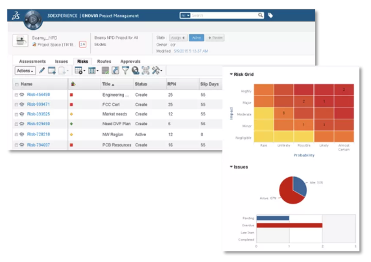Viewport: 371px width, 262px height.
Task: Open the tag icon in header
Action: click(270, 16)
